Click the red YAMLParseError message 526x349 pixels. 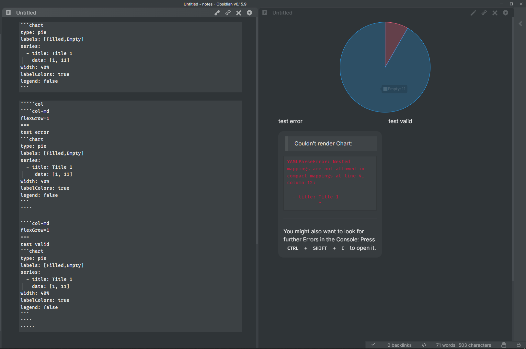326,172
